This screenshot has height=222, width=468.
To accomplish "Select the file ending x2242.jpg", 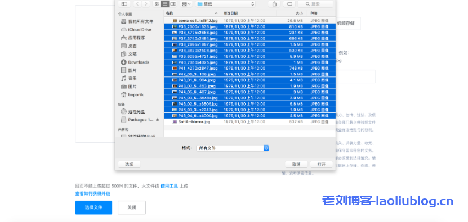I will (x=249, y=110).
